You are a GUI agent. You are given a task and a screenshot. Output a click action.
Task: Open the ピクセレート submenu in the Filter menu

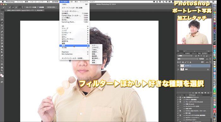tap(75, 33)
